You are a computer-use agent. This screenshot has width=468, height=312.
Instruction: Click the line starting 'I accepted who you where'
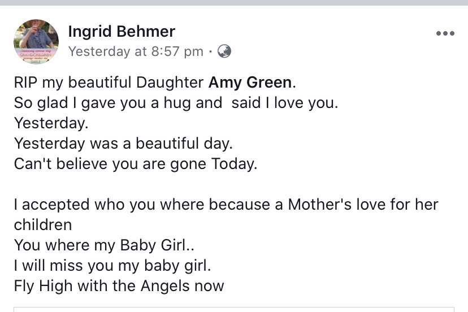point(226,205)
